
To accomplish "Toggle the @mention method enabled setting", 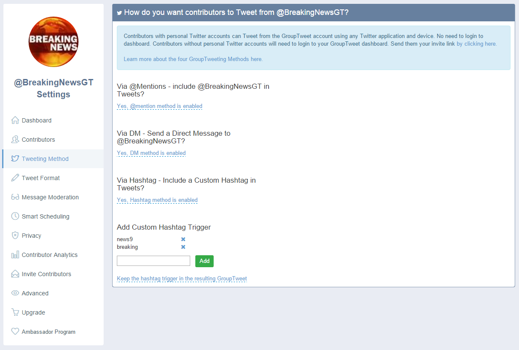I will point(159,106).
